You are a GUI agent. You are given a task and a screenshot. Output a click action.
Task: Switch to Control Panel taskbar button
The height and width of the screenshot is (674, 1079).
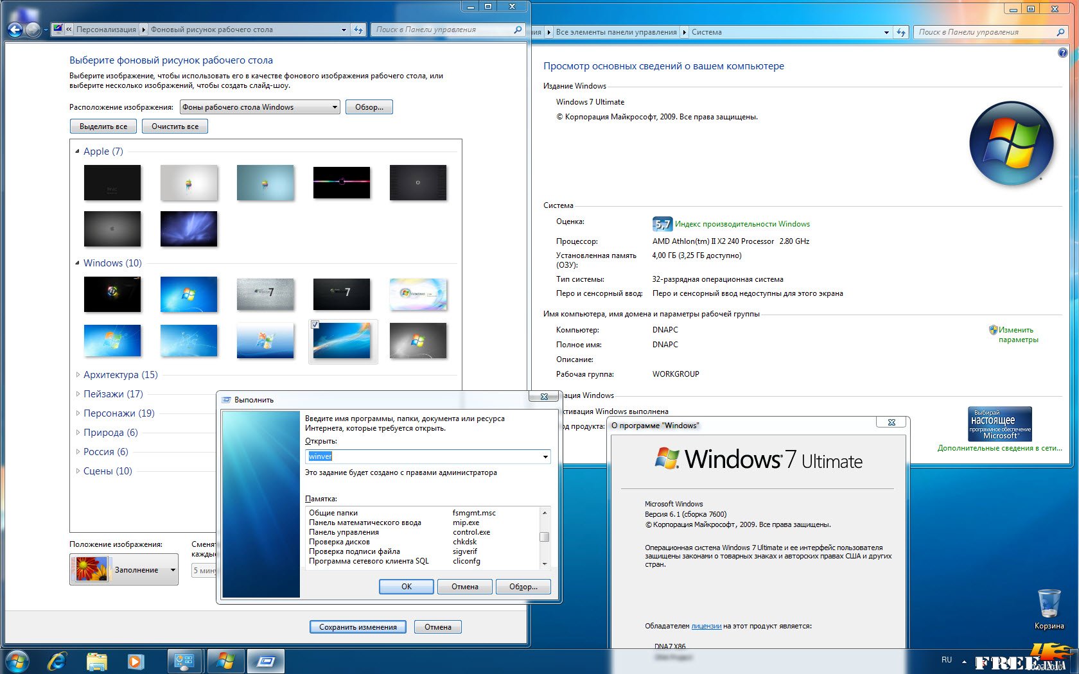(x=184, y=661)
